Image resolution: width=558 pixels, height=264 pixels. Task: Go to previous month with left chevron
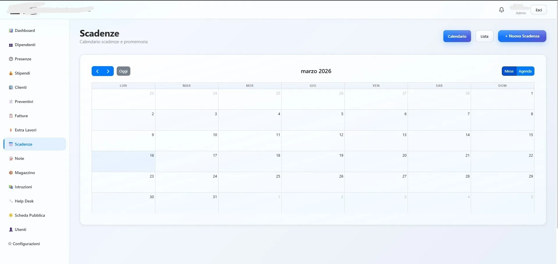(97, 71)
